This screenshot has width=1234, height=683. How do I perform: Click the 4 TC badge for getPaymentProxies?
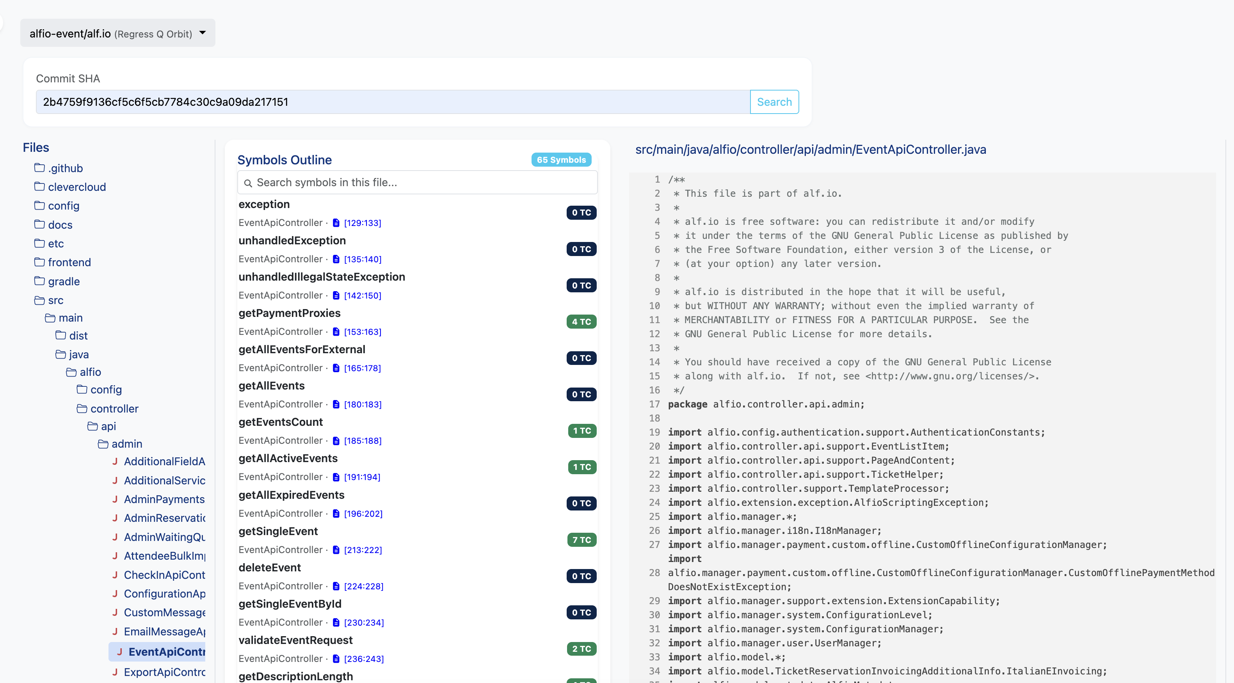click(581, 321)
